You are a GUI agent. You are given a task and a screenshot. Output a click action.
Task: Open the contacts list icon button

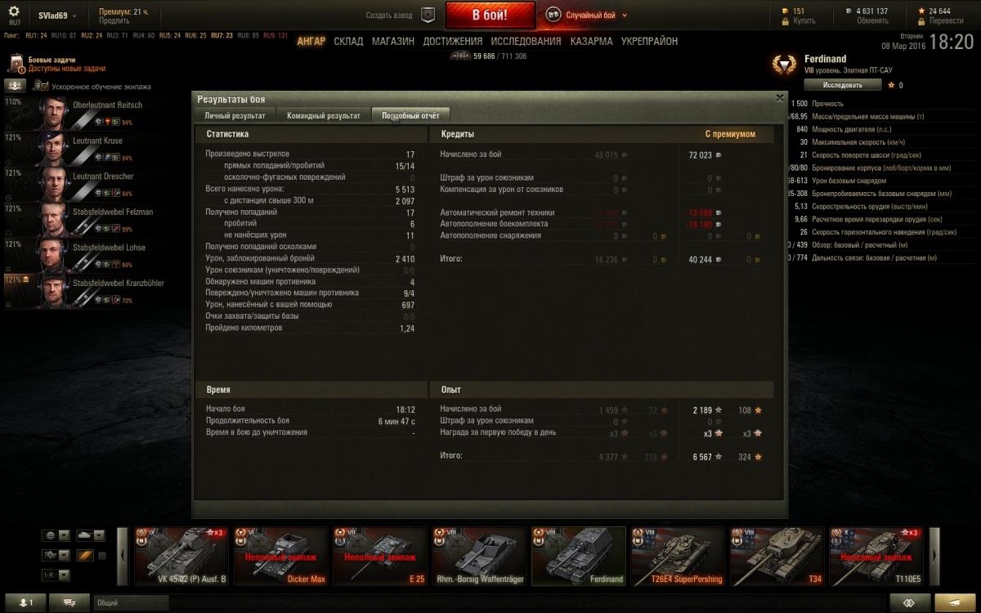(25, 603)
